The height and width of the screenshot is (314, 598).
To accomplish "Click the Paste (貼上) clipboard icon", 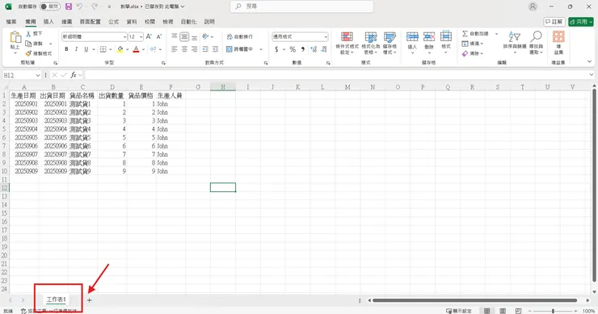I will pos(15,38).
